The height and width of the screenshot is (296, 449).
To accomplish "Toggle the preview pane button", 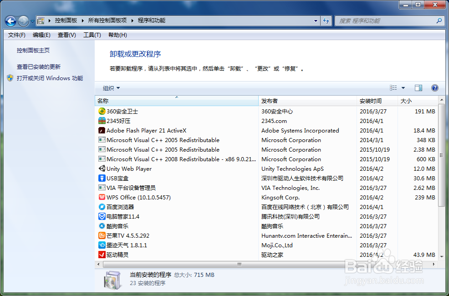I will click(418, 88).
